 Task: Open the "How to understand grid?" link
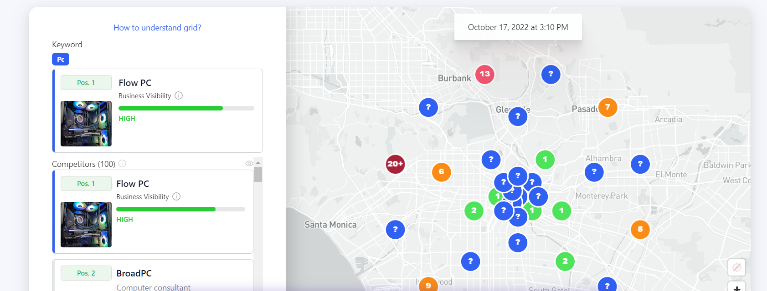coord(157,28)
